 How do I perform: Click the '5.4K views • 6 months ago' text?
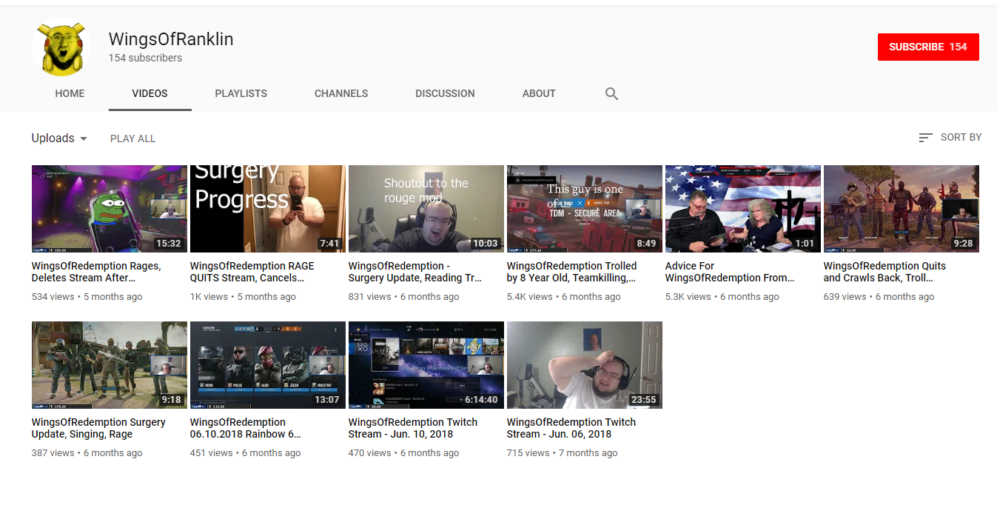tap(564, 297)
